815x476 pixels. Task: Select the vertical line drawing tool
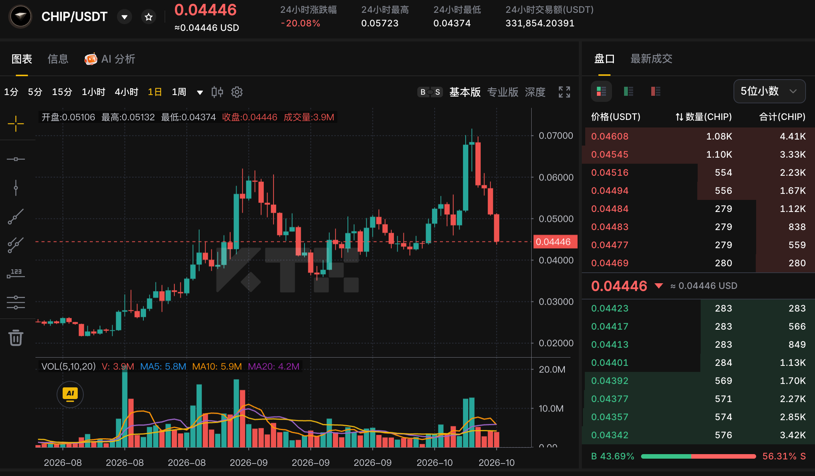point(16,187)
